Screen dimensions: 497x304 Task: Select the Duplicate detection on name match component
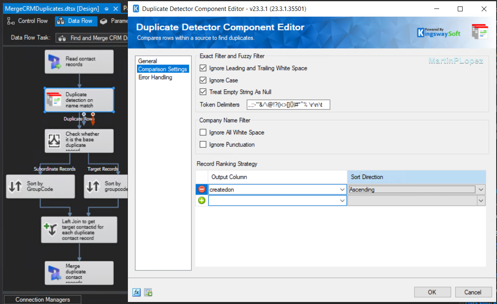tap(79, 99)
